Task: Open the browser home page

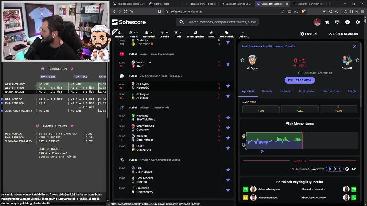Action: point(131,11)
